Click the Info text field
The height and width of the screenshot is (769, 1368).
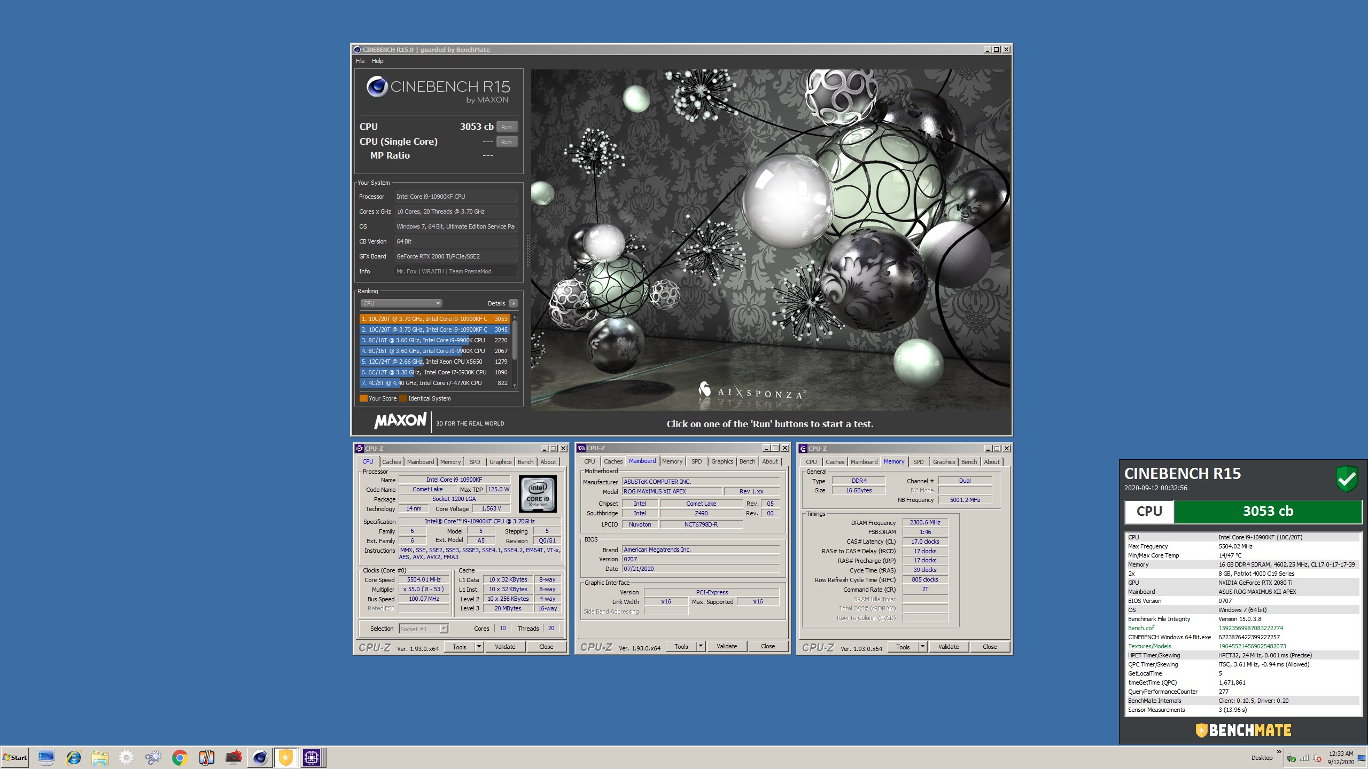tap(455, 271)
